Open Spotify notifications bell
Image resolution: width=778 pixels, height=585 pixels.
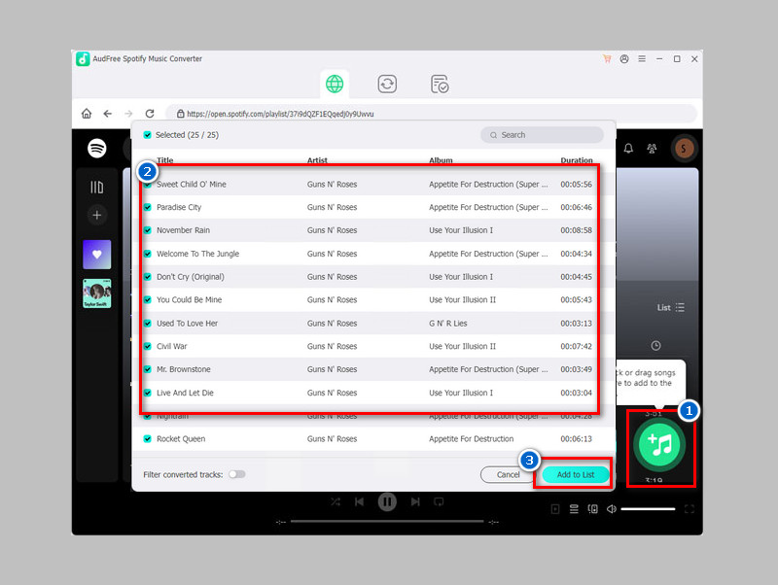(x=628, y=149)
